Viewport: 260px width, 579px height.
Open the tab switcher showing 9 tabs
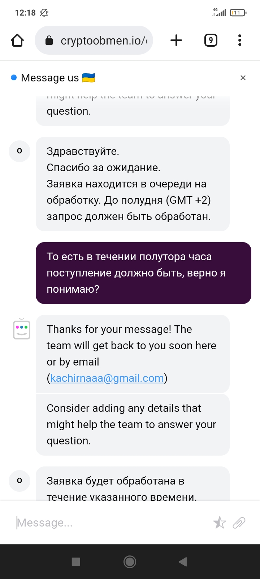coord(211,40)
